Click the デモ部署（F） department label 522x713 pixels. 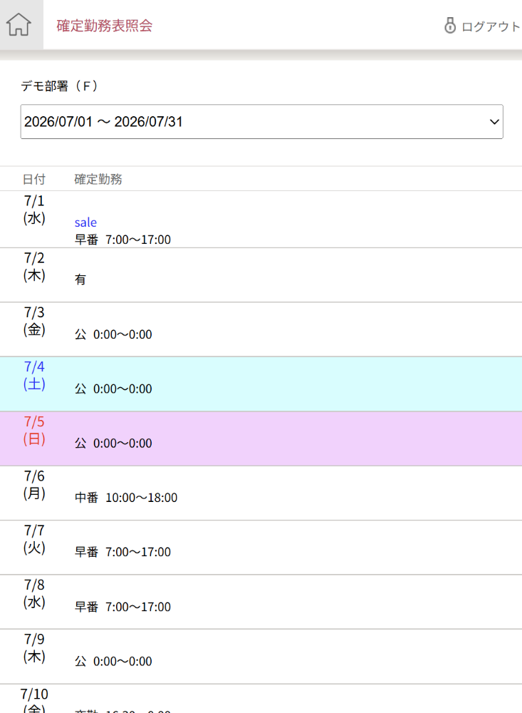pos(59,86)
